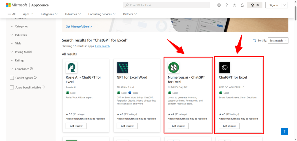
Task: Open the Categories navigation menu
Action: 49,14
